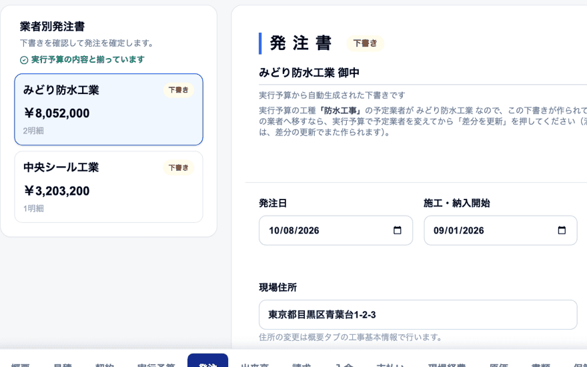Click the 施工・納入開始 field label
587x367 pixels.
[x=456, y=204]
